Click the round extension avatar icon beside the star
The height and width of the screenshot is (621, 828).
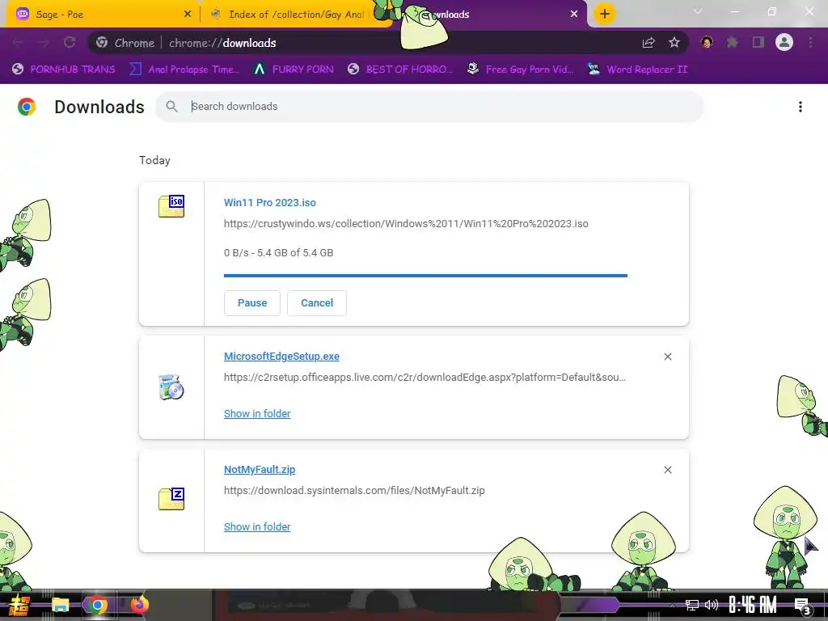[x=707, y=42]
